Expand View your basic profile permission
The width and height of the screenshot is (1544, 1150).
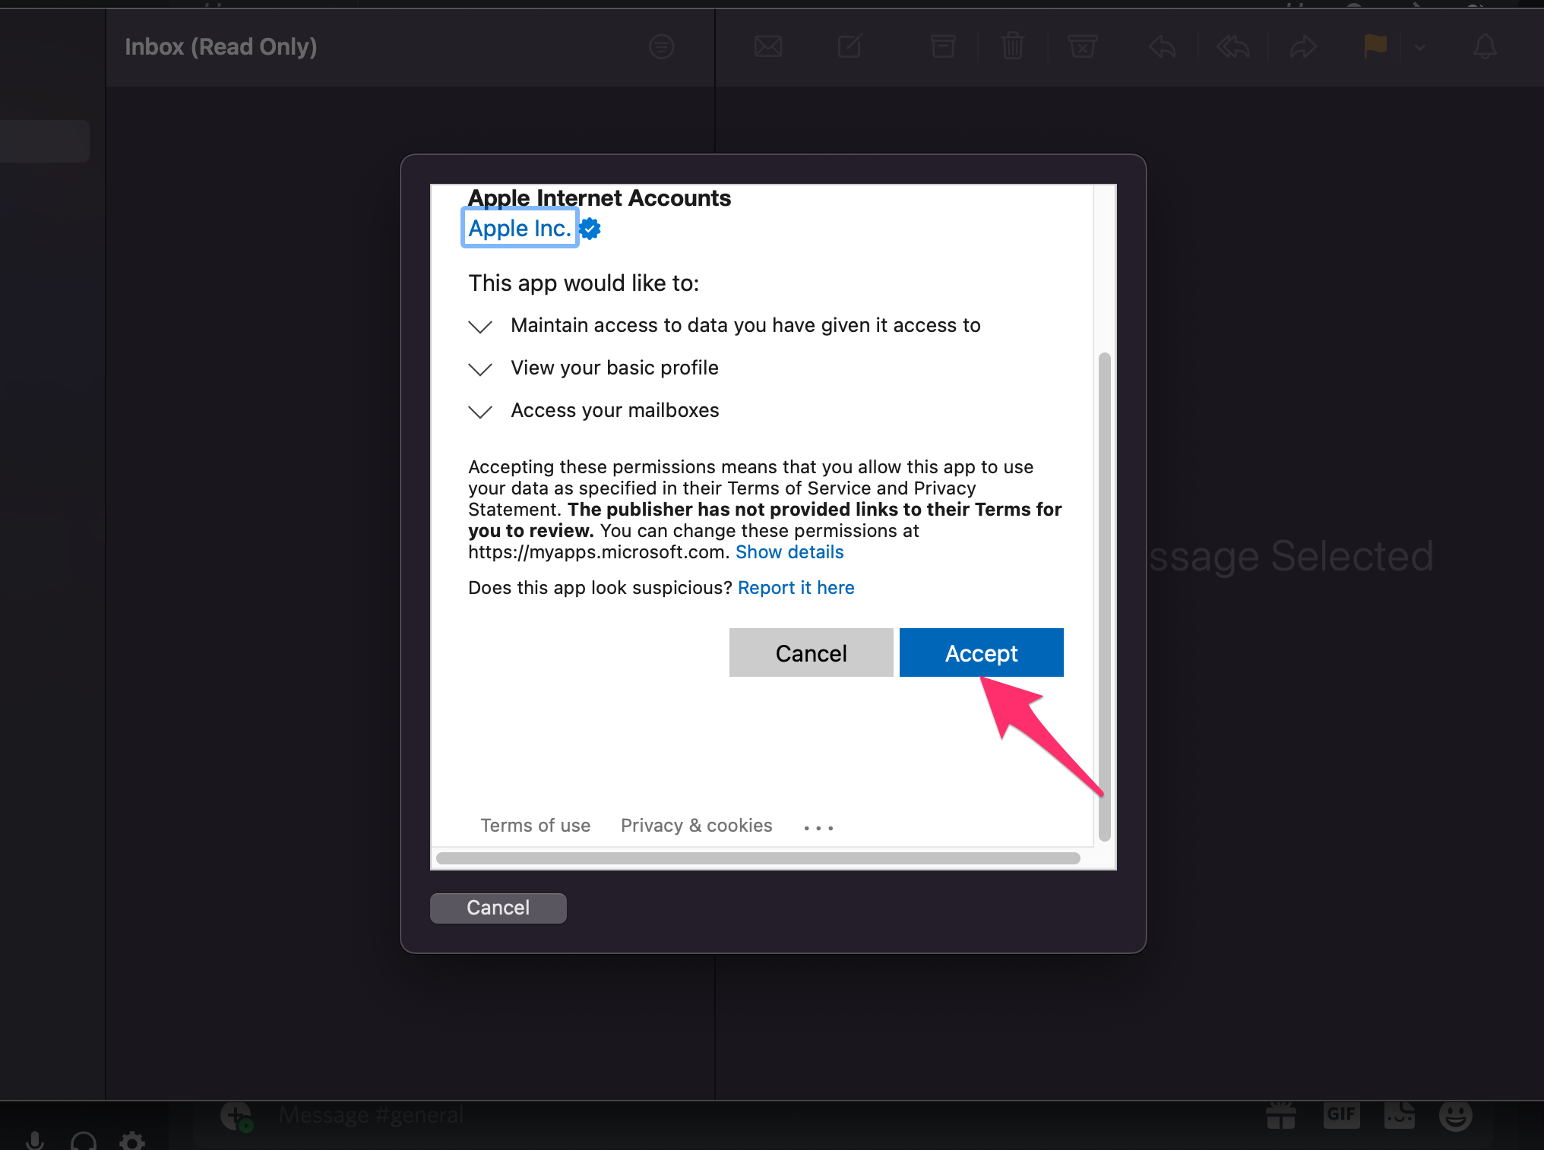(480, 369)
